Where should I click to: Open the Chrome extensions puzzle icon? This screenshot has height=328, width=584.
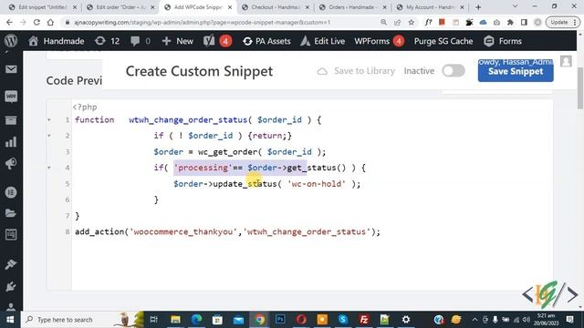tap(510, 22)
